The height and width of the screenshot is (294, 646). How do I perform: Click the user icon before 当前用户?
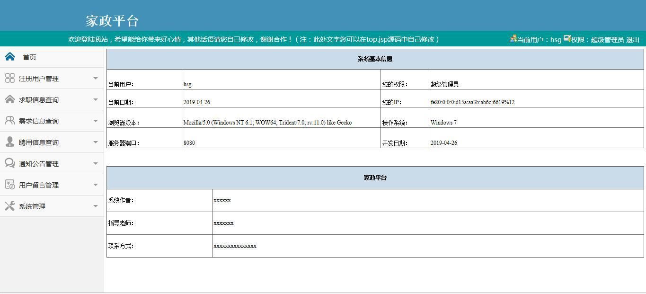click(x=513, y=39)
